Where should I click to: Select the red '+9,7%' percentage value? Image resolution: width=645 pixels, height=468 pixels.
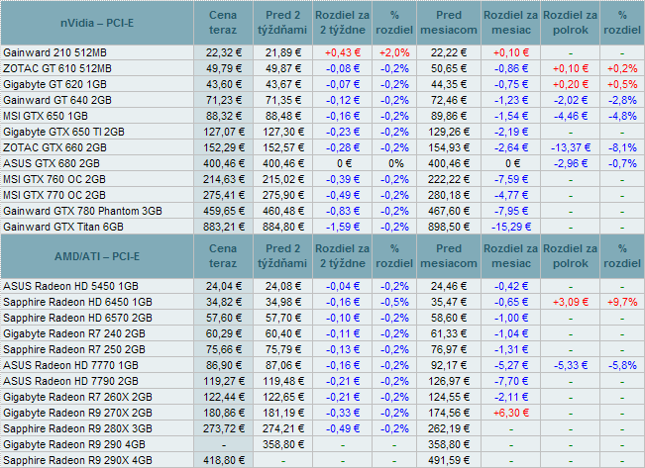[x=622, y=302]
